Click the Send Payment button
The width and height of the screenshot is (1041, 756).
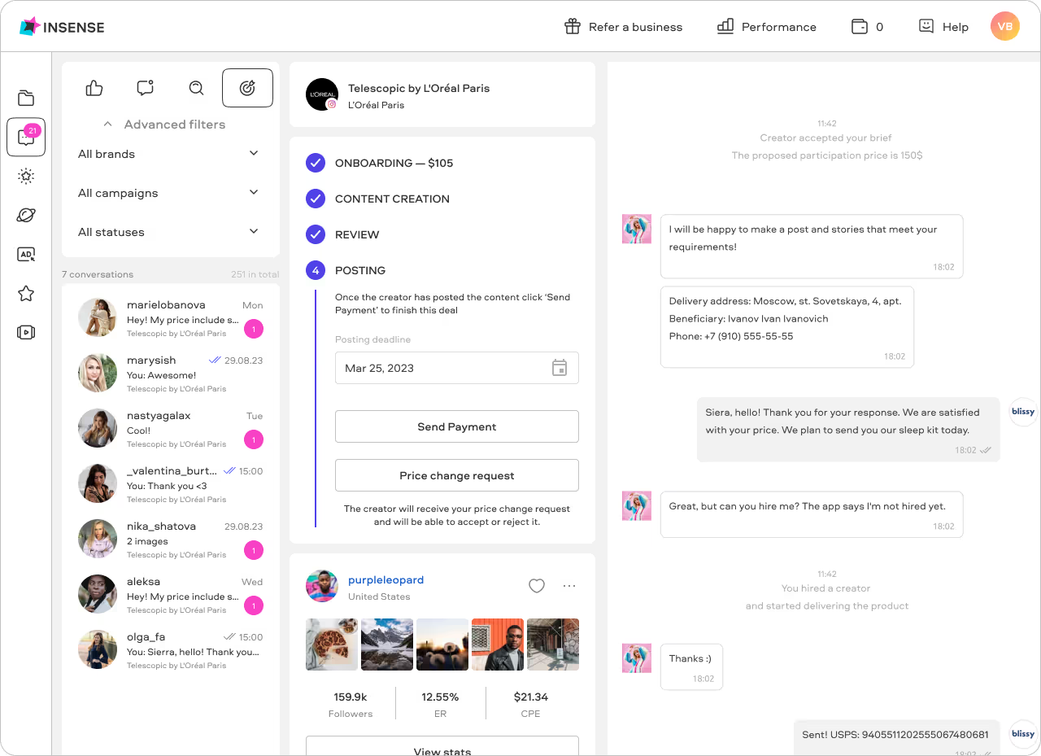coord(457,426)
